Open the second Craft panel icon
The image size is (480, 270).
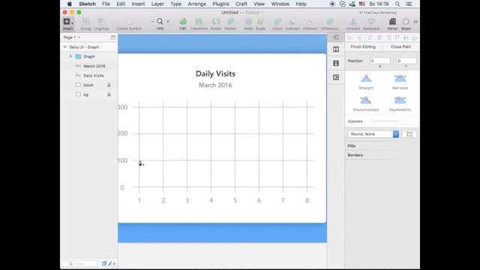[336, 49]
